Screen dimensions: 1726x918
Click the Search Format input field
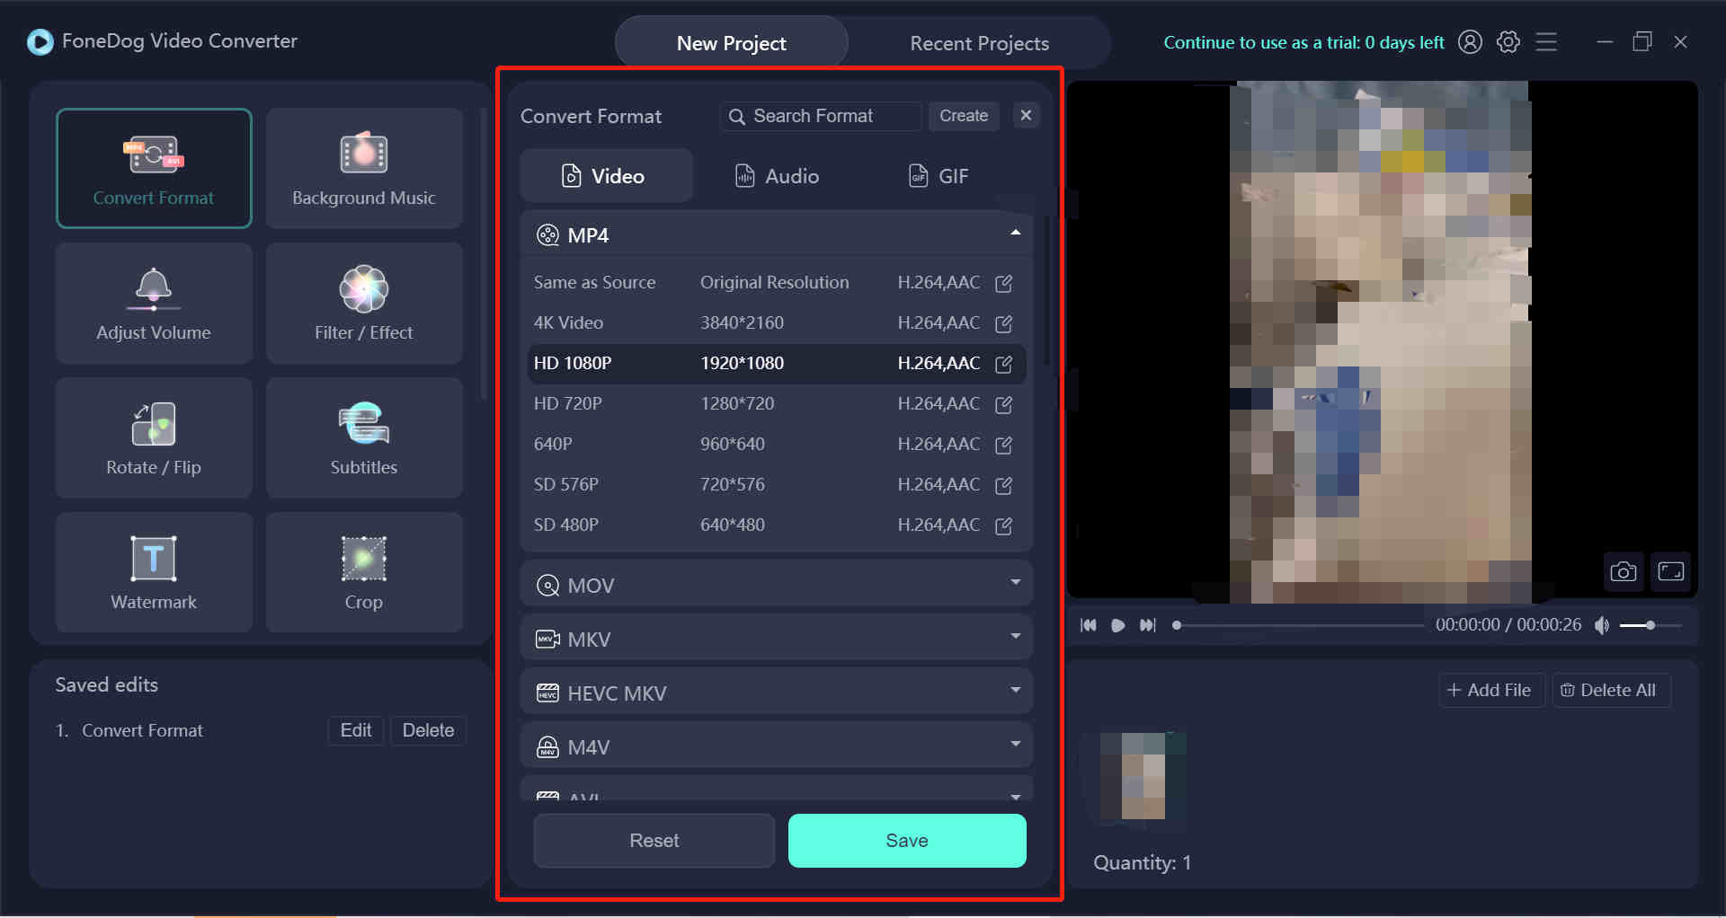[x=821, y=116]
